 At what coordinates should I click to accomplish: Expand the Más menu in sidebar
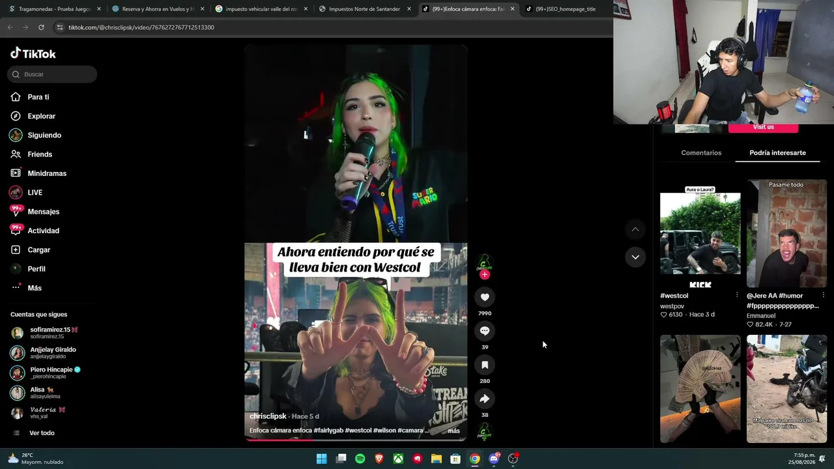(26, 288)
